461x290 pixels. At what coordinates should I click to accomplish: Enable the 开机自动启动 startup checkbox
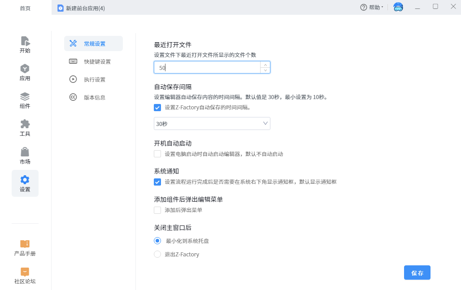pos(157,154)
